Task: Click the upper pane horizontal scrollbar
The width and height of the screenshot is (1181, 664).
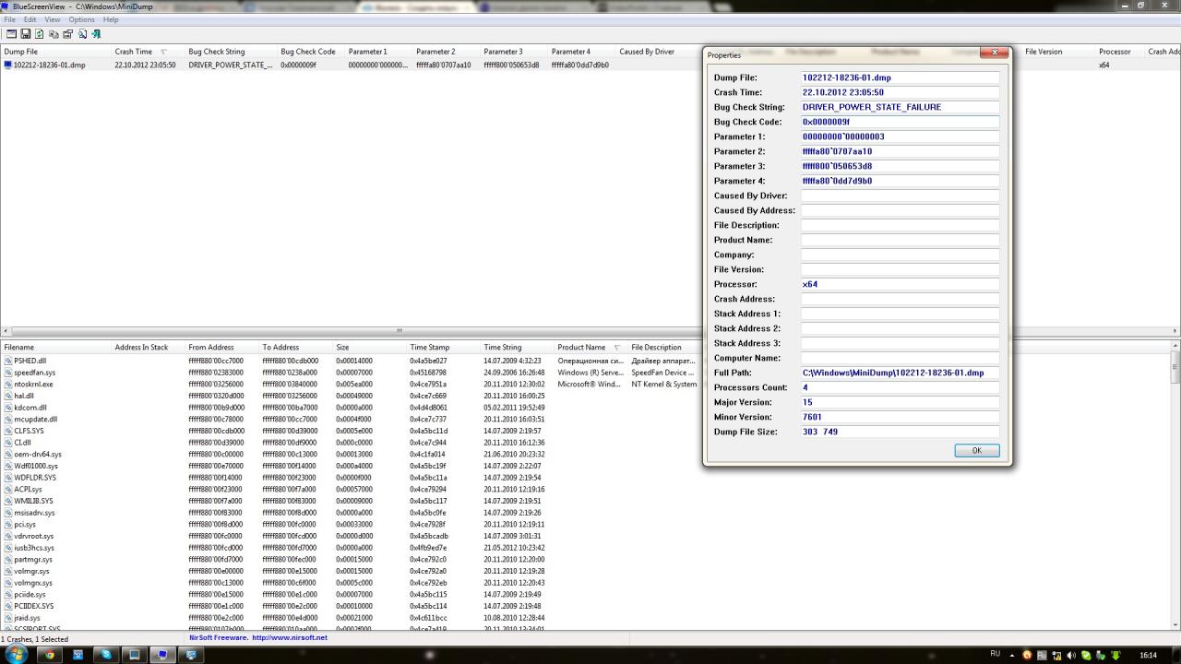Action: [x=400, y=331]
